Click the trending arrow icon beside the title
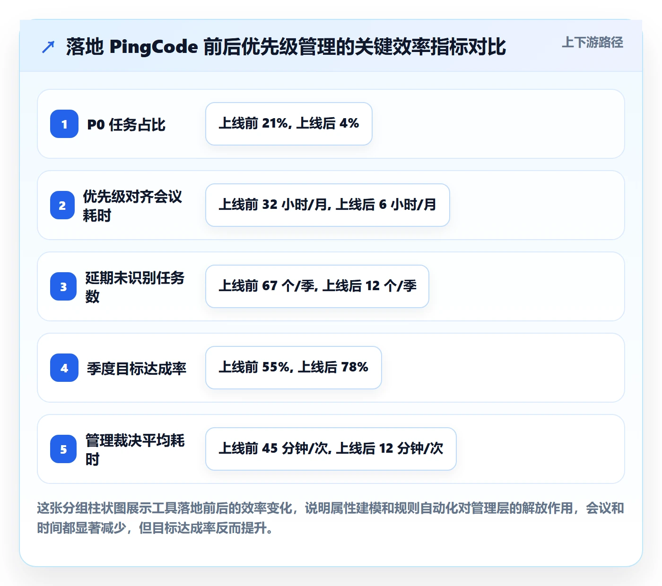Screen dimensions: 662x586 pos(48,47)
